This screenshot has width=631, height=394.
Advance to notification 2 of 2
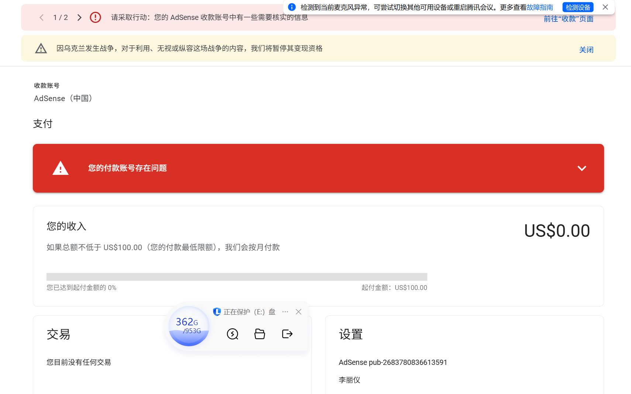click(79, 17)
